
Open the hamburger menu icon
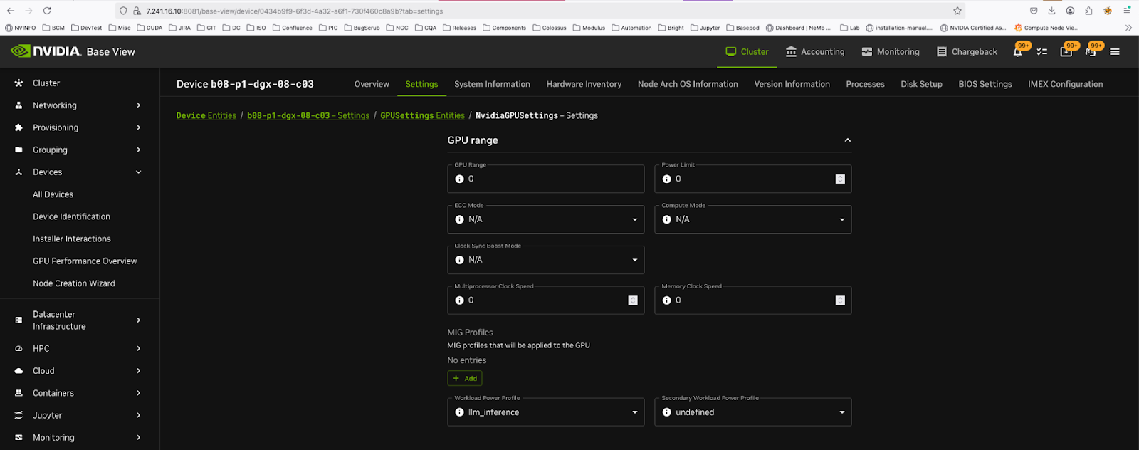tap(1115, 52)
